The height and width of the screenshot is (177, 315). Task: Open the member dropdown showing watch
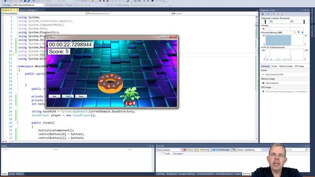[215, 13]
